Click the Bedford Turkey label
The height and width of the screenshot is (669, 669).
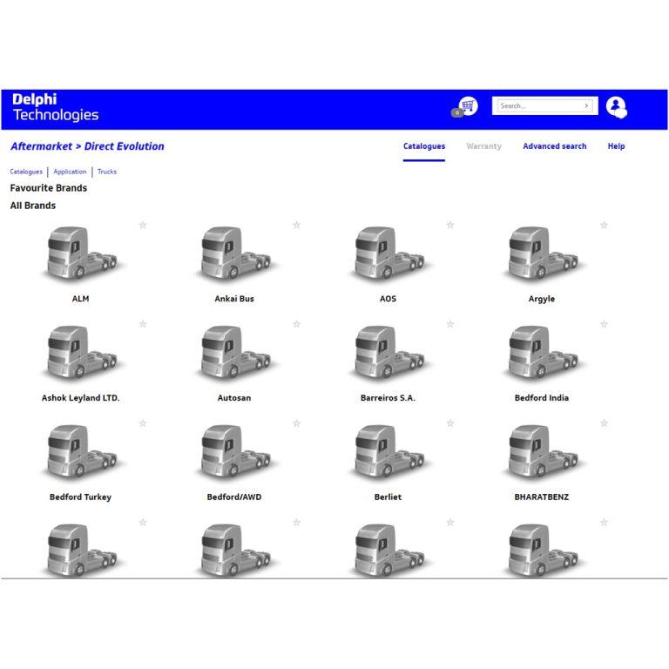coord(80,497)
